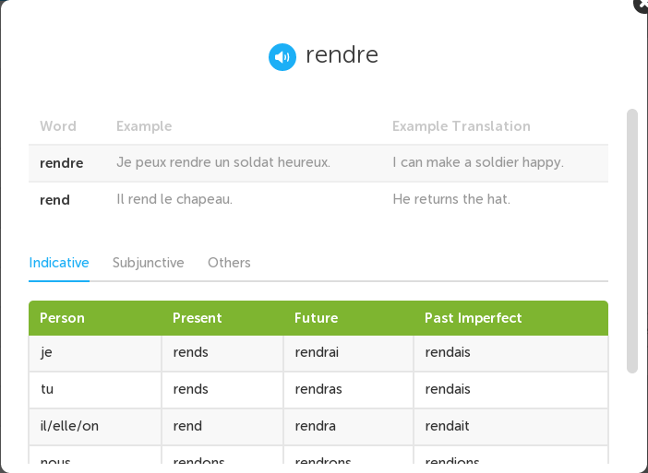This screenshot has width=648, height=473.
Task: Click the Past Imperfect column header
Action: point(473,318)
